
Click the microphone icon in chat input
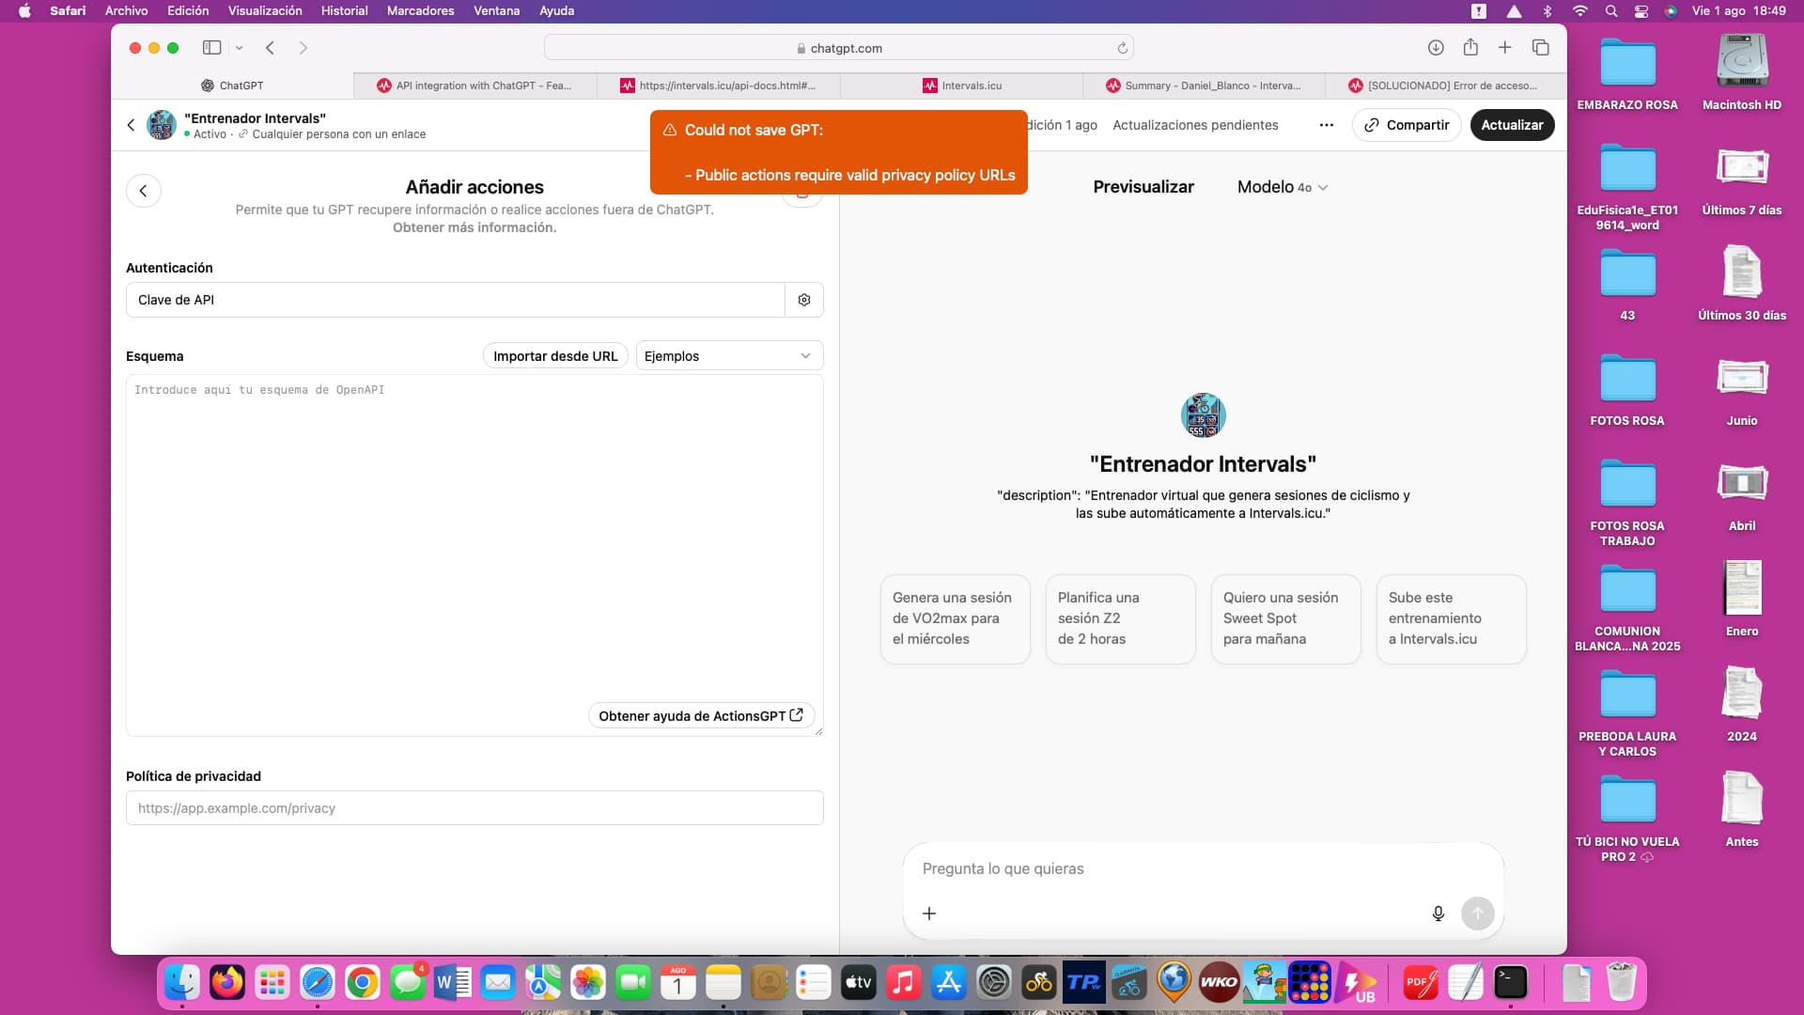click(x=1438, y=913)
